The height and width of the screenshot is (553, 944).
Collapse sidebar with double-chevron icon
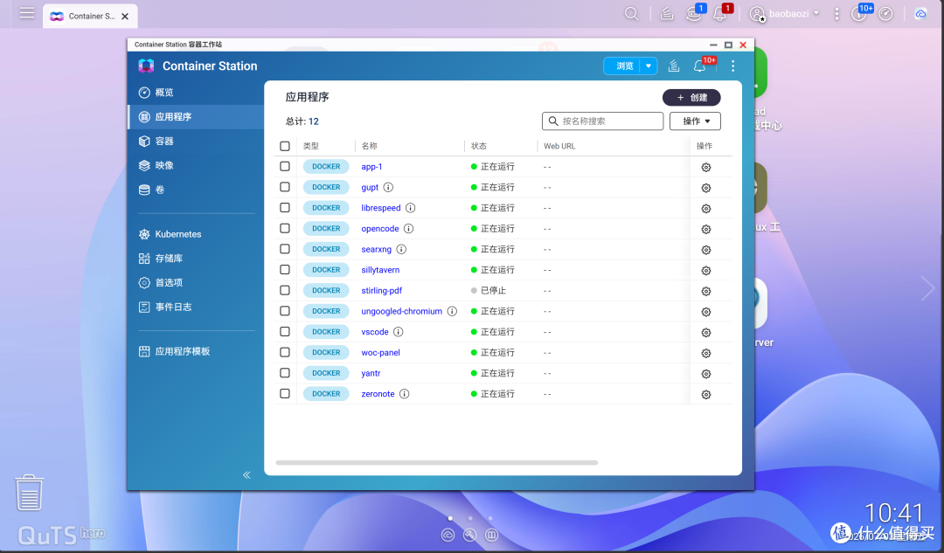(246, 474)
